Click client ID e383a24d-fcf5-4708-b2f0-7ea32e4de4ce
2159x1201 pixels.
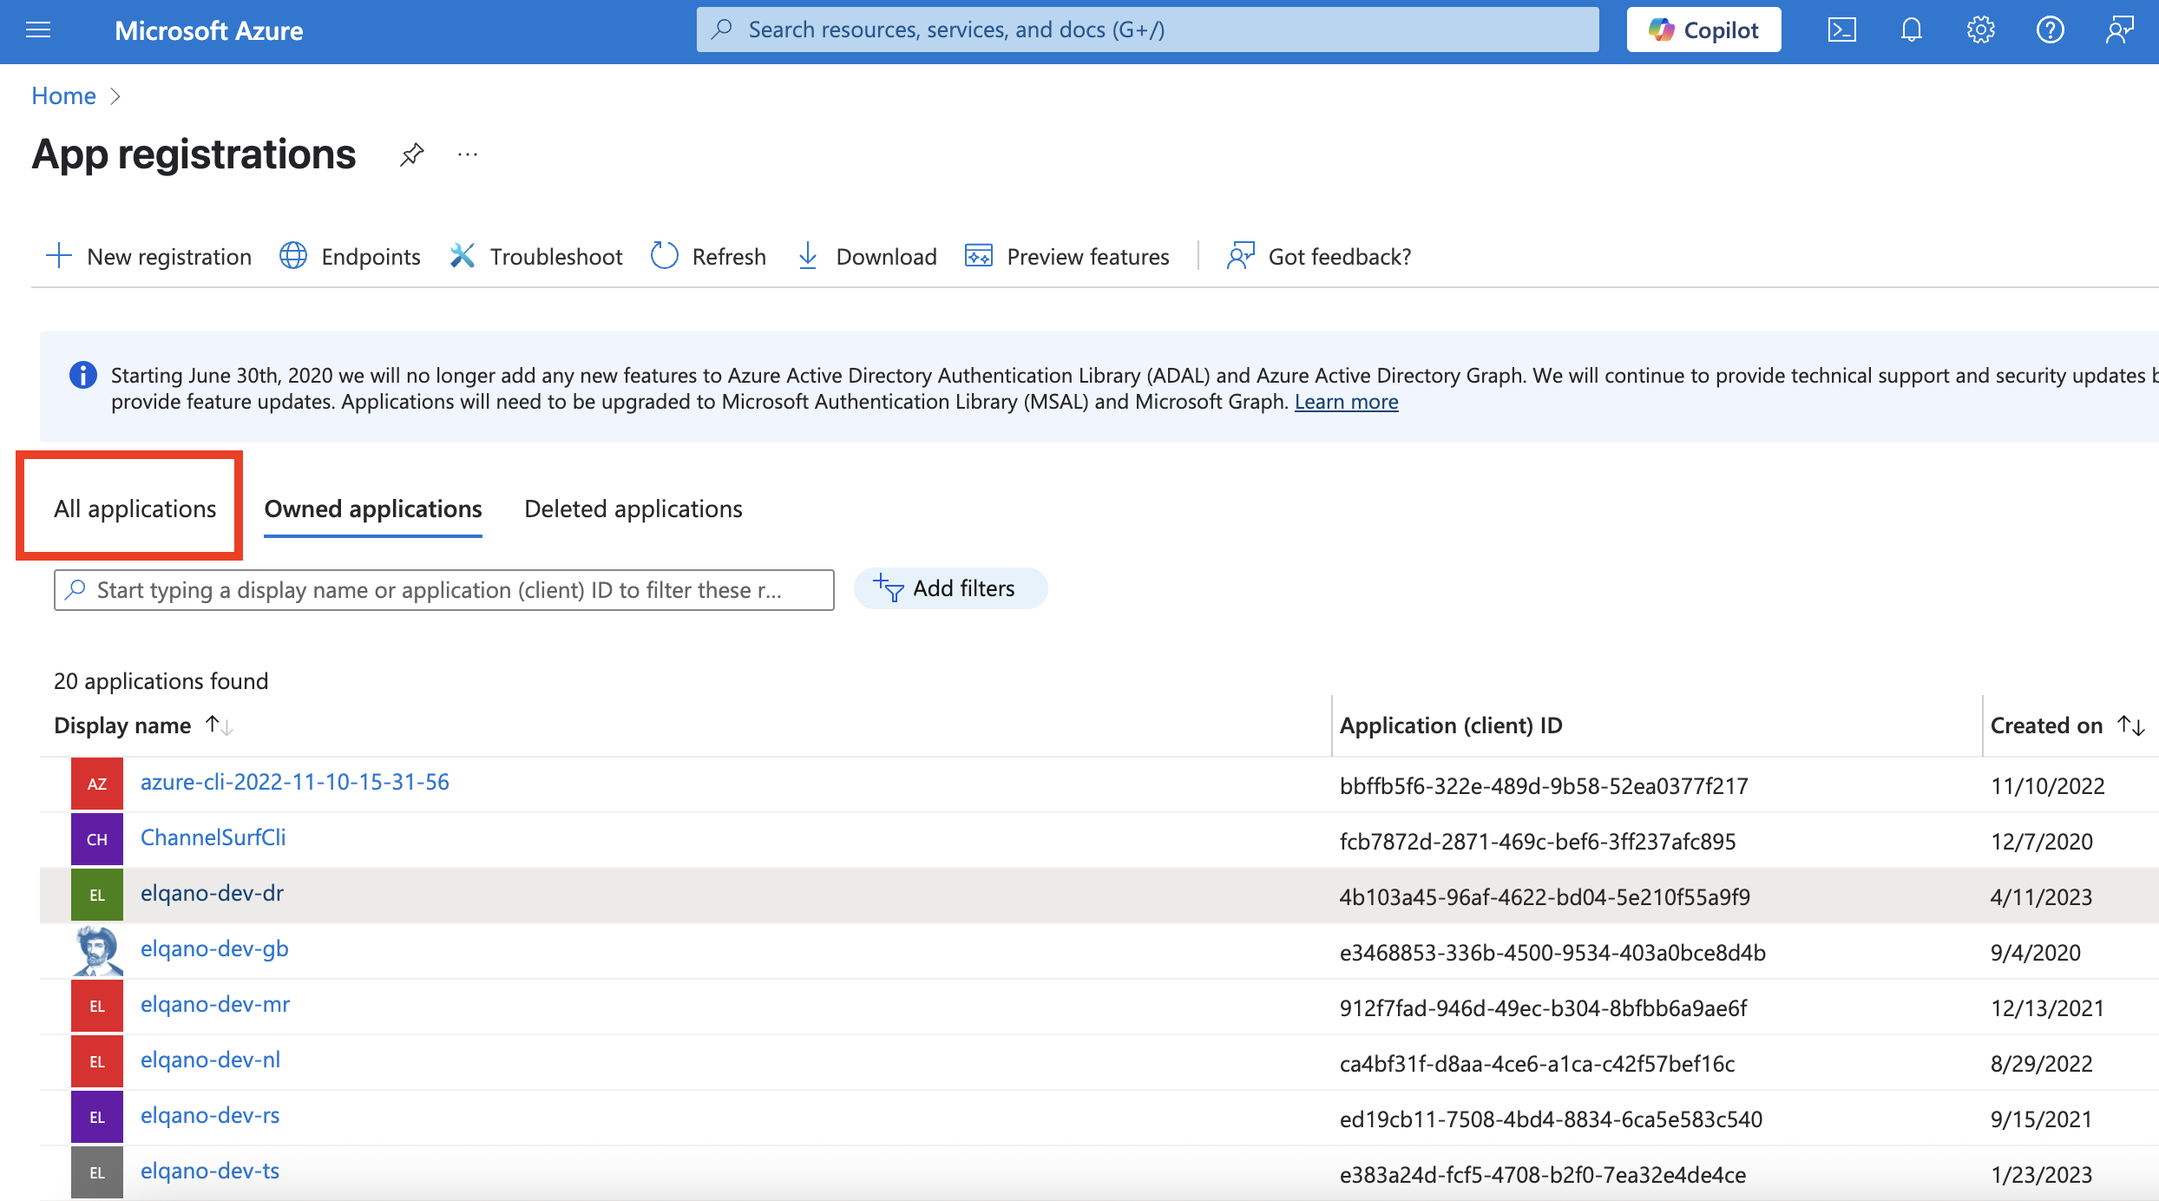(1543, 1174)
